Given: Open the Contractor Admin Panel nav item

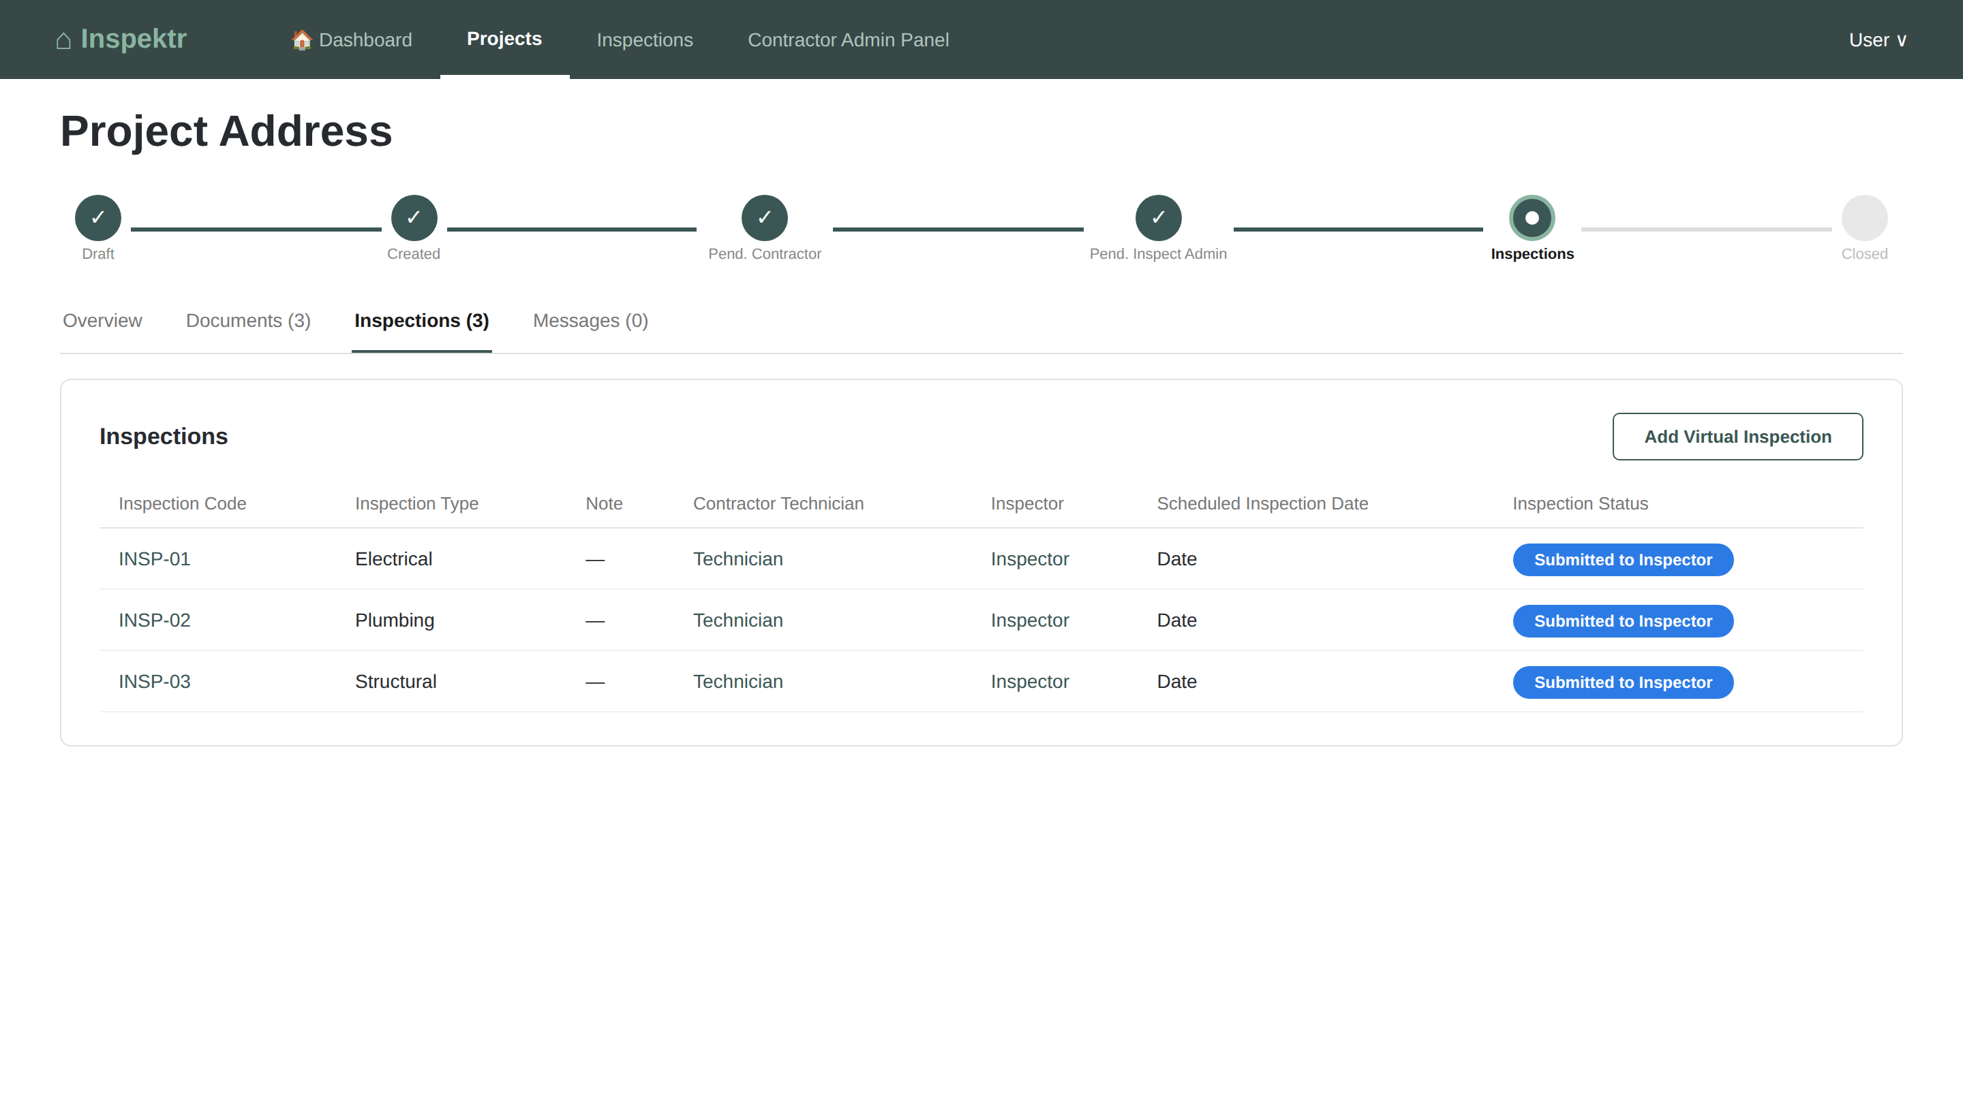Looking at the screenshot, I should (847, 40).
